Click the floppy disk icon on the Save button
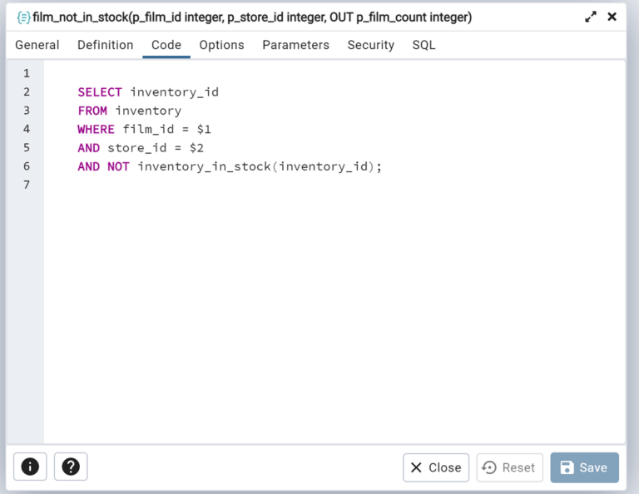This screenshot has width=639, height=494. (567, 467)
